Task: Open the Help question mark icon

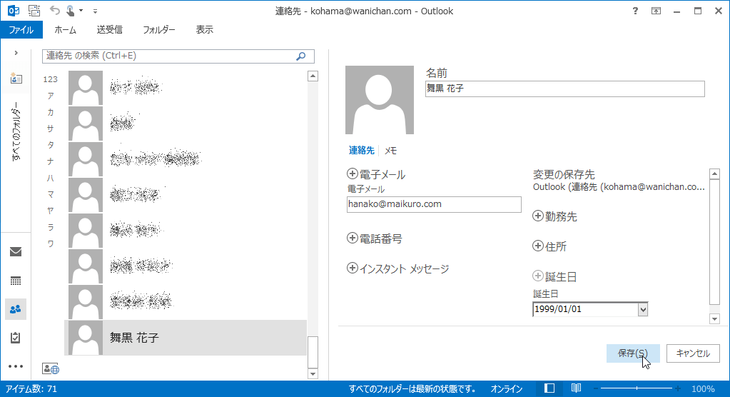Action: (635, 11)
